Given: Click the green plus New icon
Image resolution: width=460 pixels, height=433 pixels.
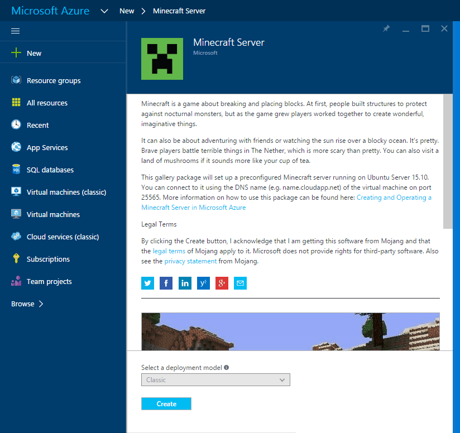Looking at the screenshot, I should [x=16, y=53].
